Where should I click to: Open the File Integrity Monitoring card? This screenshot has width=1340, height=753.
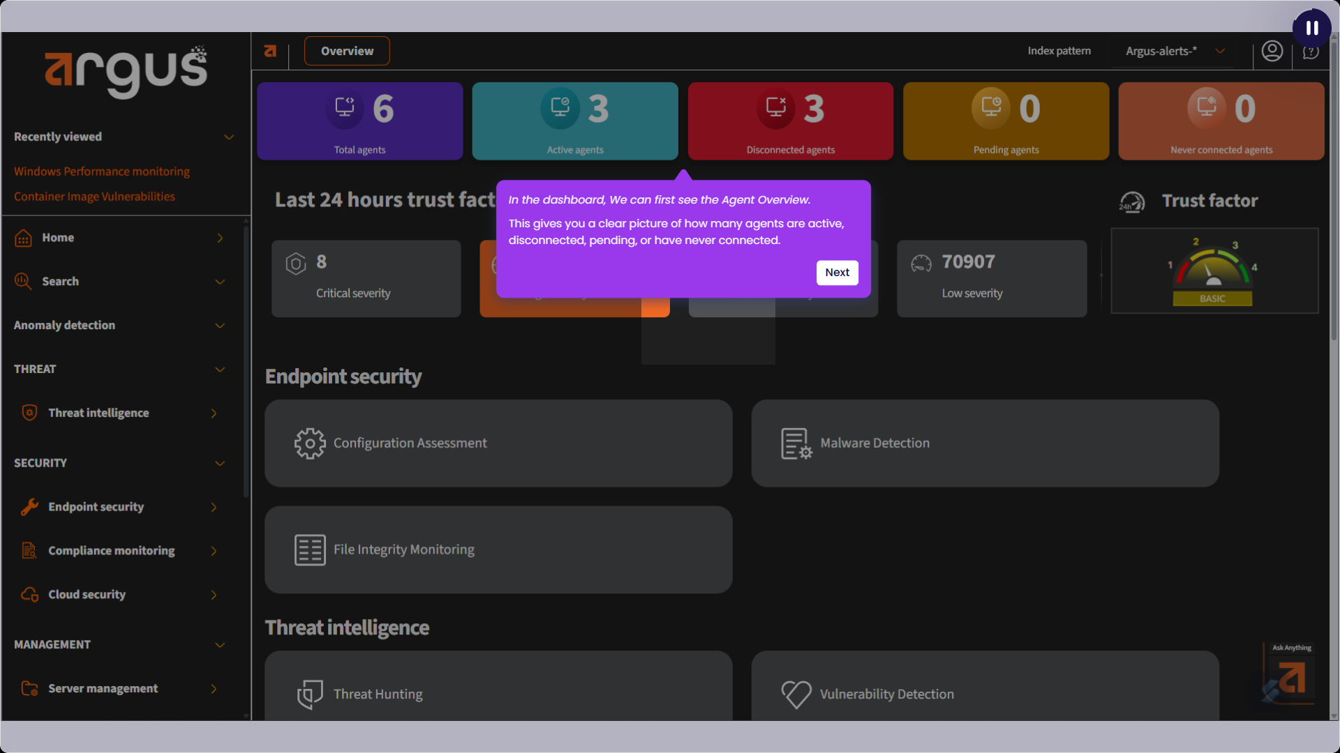(498, 550)
